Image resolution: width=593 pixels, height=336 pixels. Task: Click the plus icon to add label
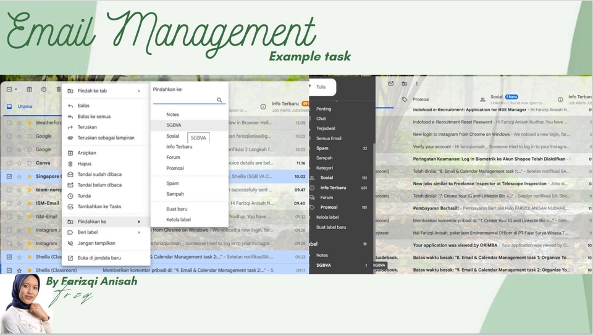[364, 244]
